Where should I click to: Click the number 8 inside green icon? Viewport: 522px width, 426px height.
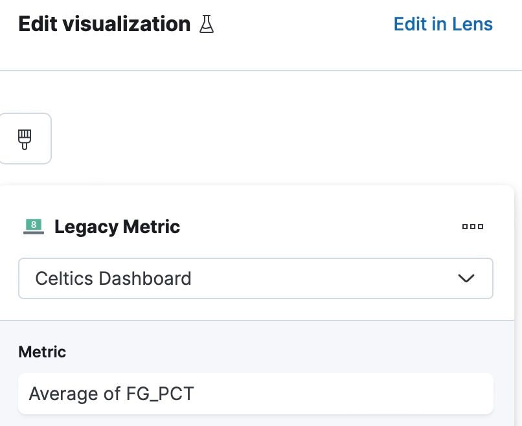click(x=34, y=225)
